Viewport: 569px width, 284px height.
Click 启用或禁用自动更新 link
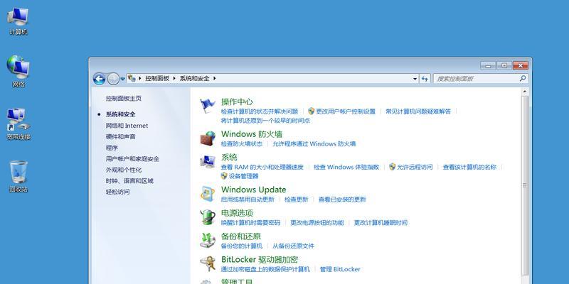coord(248,200)
